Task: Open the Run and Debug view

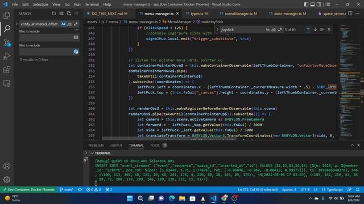Action: (x=7, y=56)
